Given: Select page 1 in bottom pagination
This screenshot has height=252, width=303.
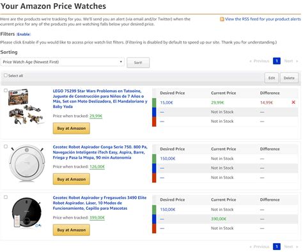Looking at the screenshot, I should click(x=277, y=247).
